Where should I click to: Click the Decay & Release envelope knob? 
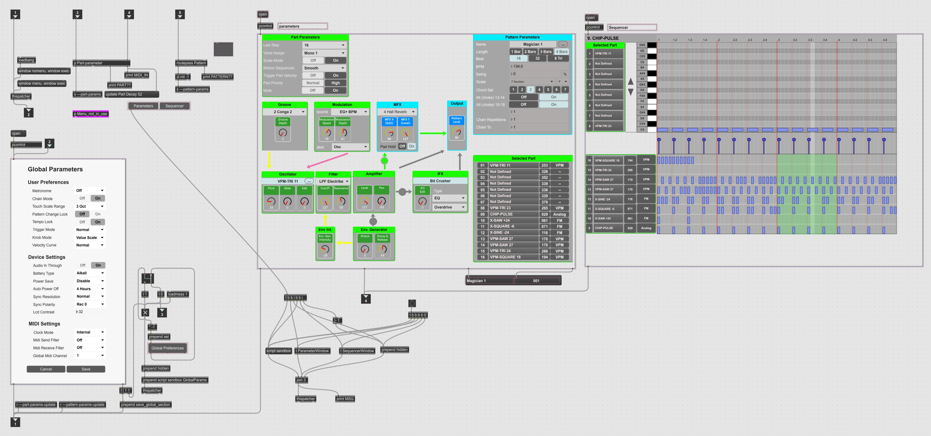[382, 249]
